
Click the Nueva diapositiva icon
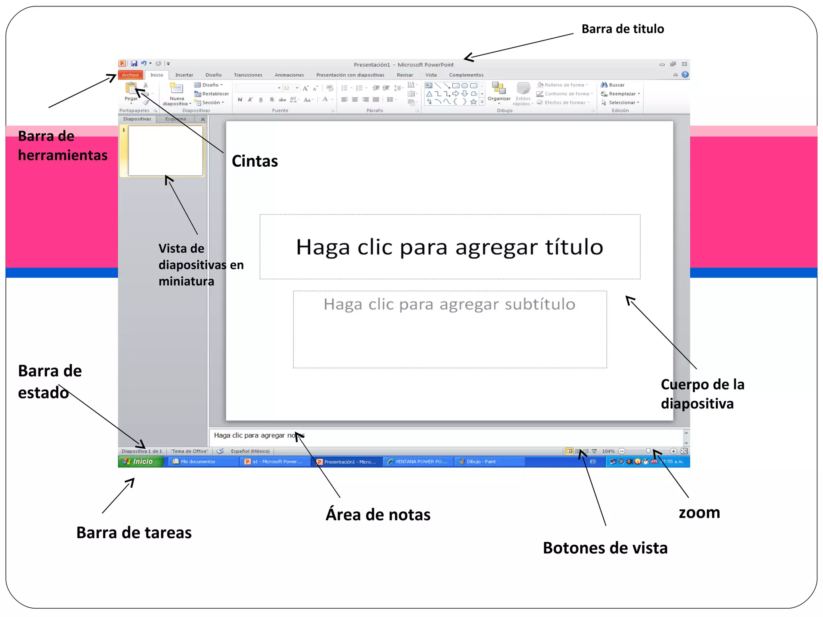(176, 88)
